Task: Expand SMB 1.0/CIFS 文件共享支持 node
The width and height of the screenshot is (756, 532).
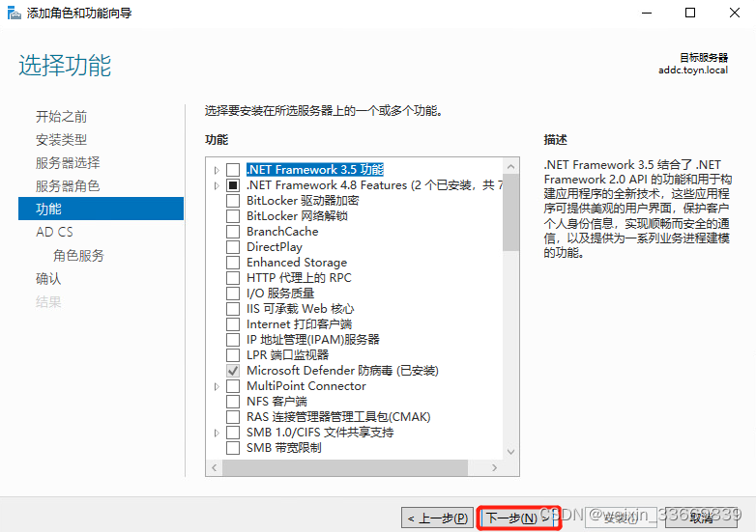Action: 217,433
